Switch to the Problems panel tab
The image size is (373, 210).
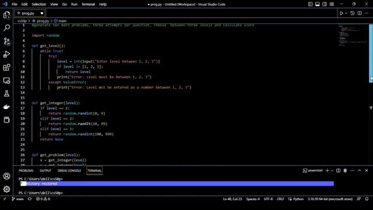tap(26, 171)
